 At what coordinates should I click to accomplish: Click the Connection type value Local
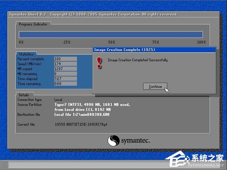click(x=58, y=100)
